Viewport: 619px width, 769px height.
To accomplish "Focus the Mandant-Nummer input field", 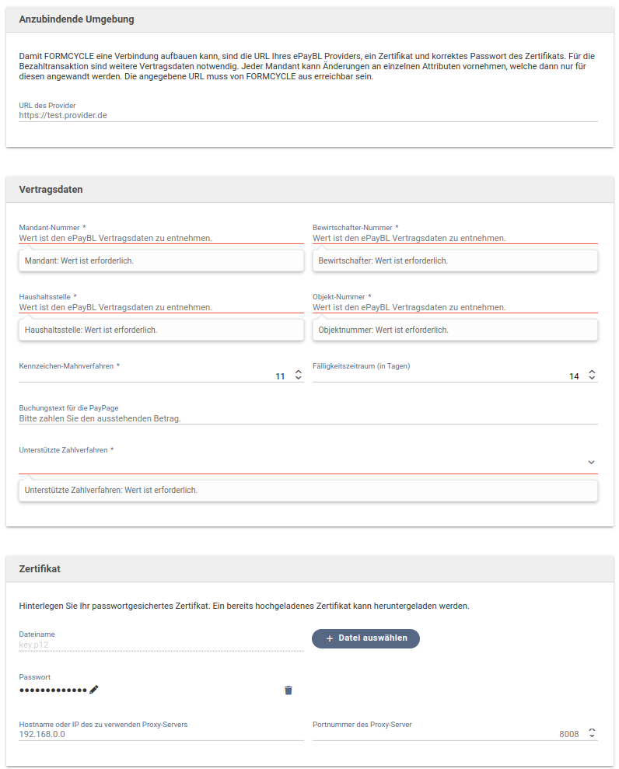I will click(161, 238).
